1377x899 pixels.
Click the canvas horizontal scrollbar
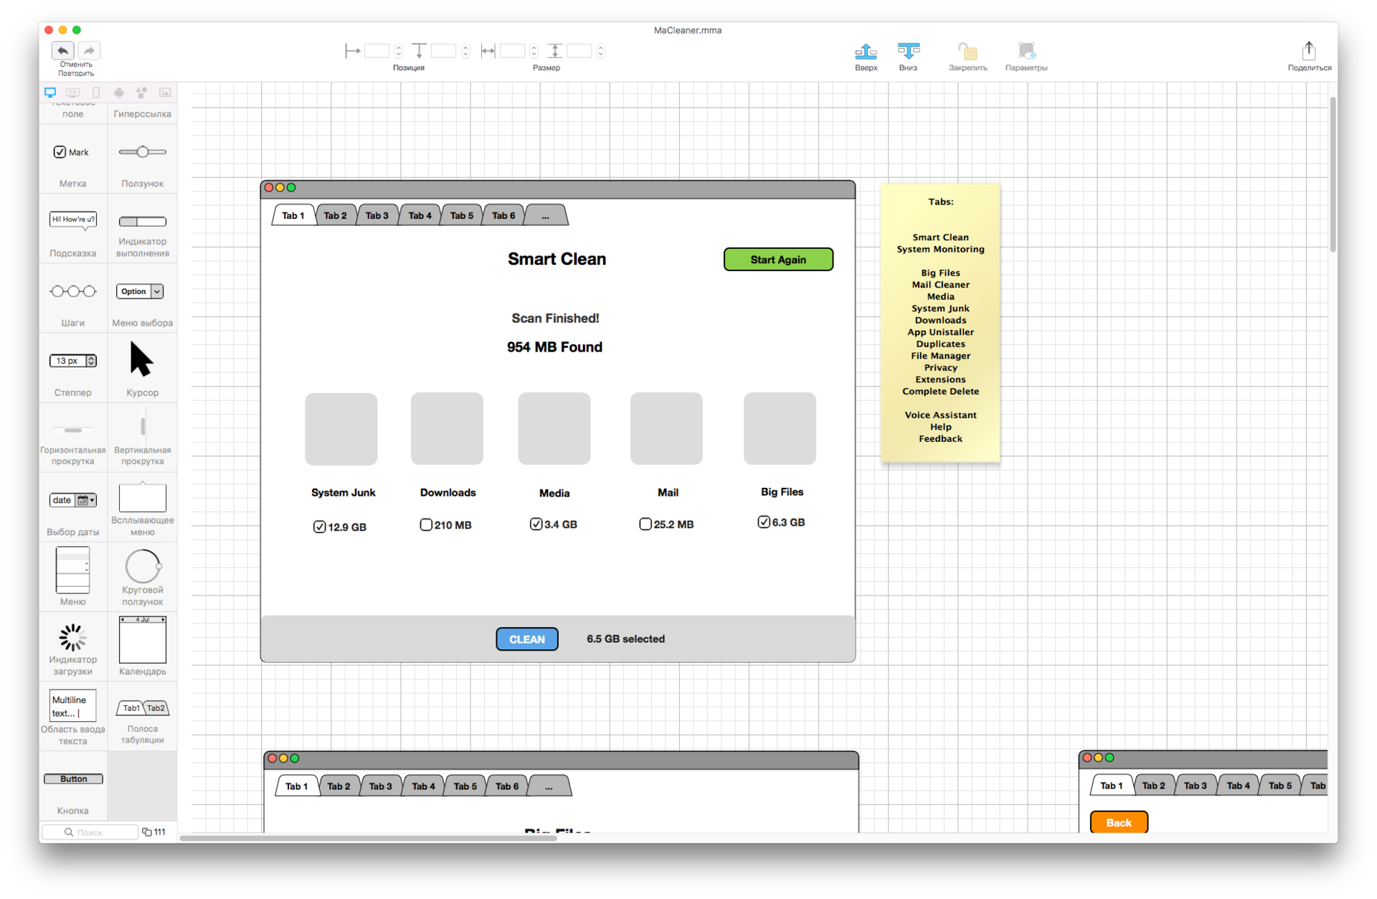point(368,837)
